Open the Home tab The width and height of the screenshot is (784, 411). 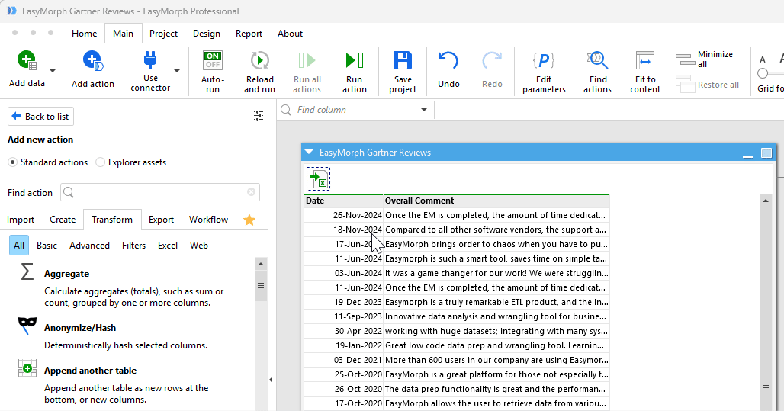click(84, 34)
